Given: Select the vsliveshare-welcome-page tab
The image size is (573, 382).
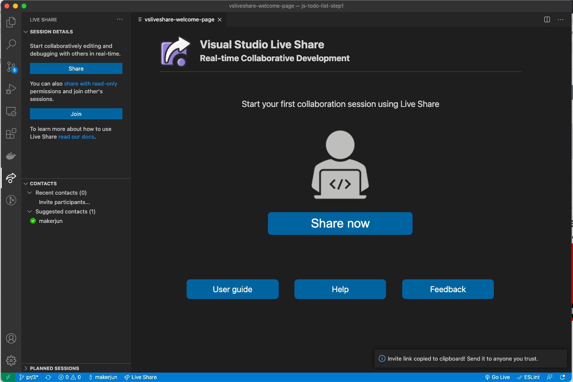Looking at the screenshot, I should point(179,20).
